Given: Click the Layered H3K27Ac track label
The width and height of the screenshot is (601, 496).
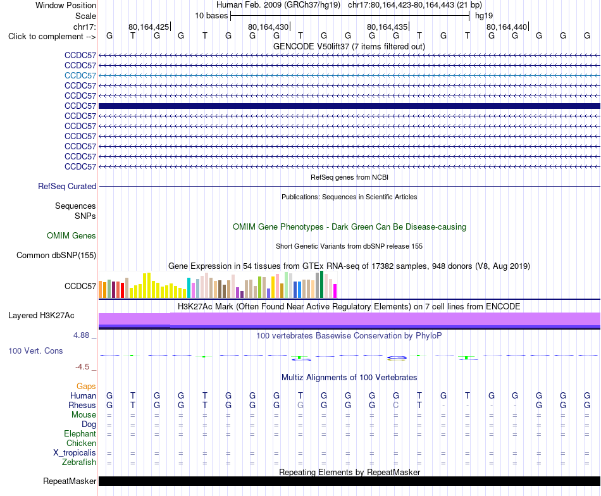Looking at the screenshot, I should pyautogui.click(x=41, y=316).
